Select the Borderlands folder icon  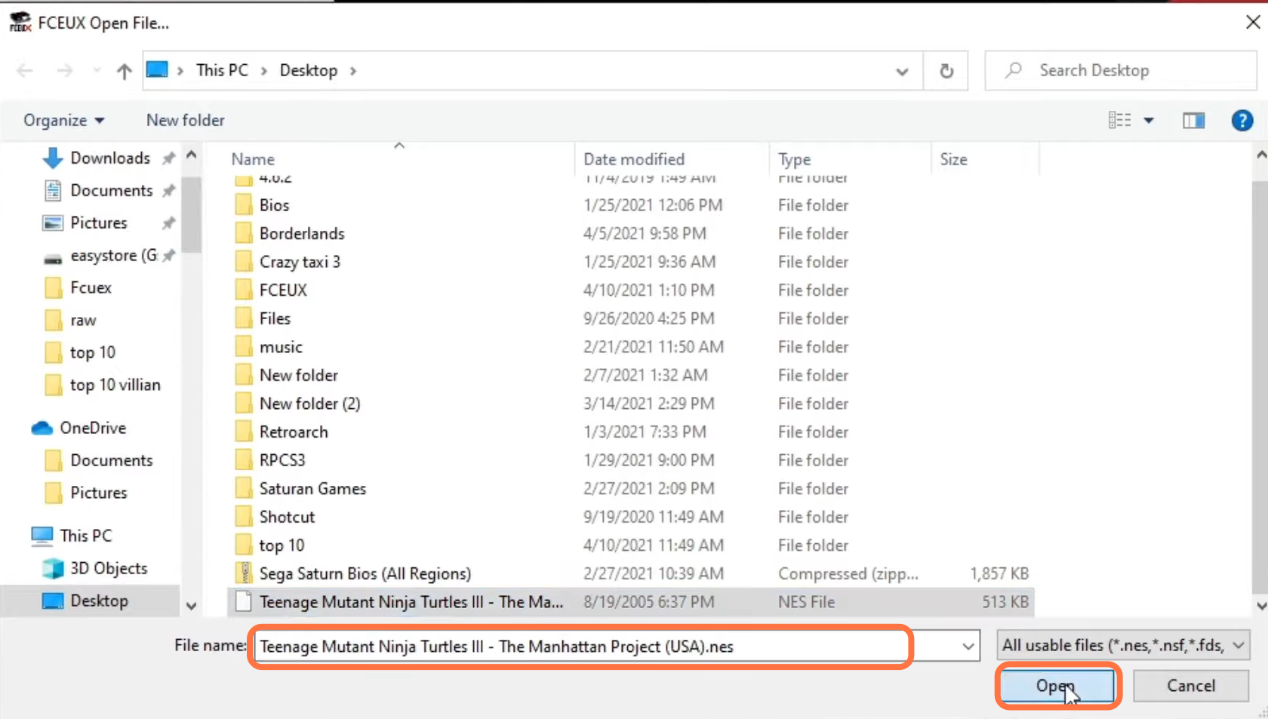tap(243, 233)
